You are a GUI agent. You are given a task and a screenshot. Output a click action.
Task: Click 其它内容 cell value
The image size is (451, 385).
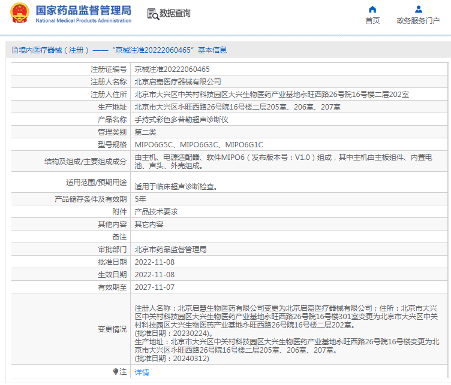pos(149,224)
